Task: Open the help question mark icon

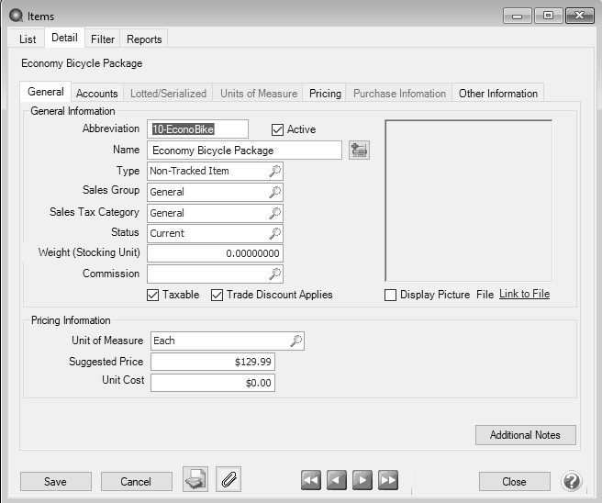Action: tap(571, 481)
